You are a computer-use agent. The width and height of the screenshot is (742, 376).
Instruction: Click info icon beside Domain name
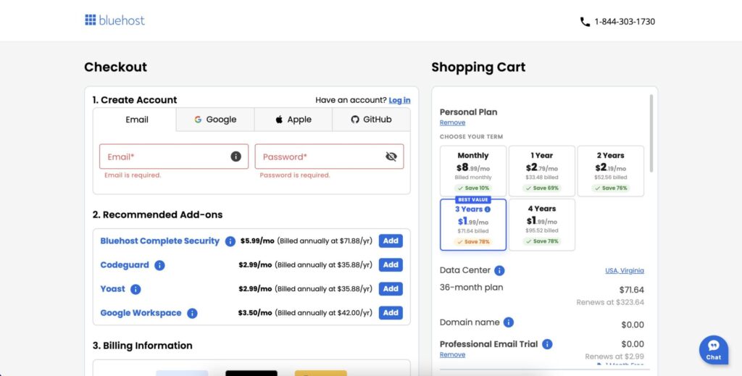coord(508,322)
